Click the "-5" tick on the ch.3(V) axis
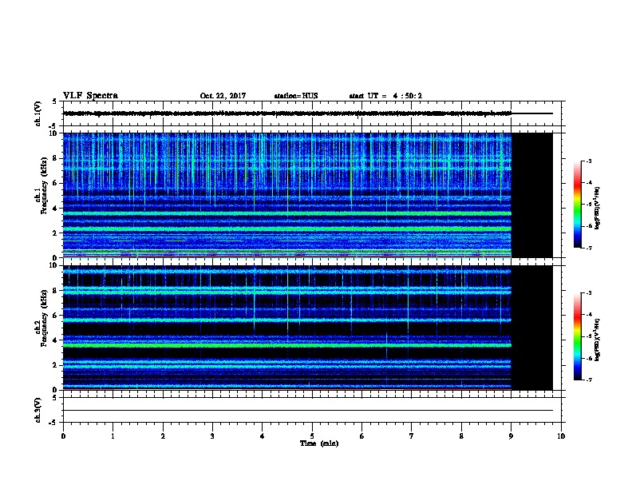This screenshot has height=489, width=632. 53,423
